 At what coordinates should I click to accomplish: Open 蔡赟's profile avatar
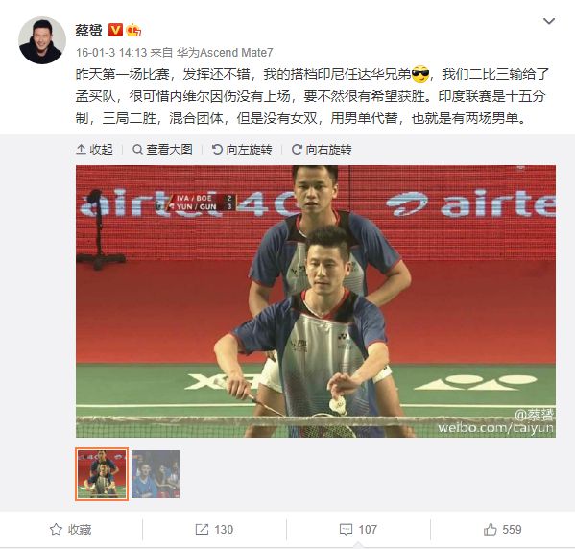click(42, 40)
